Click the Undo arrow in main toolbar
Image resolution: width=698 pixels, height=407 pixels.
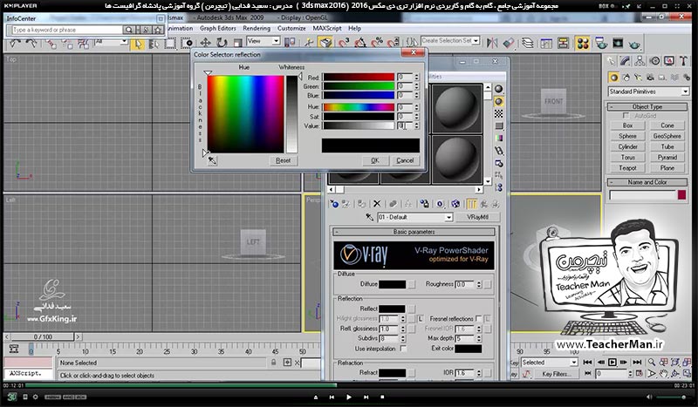click(15, 44)
